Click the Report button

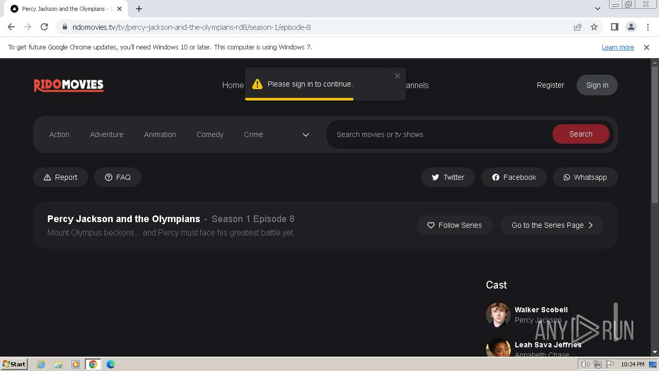[60, 177]
